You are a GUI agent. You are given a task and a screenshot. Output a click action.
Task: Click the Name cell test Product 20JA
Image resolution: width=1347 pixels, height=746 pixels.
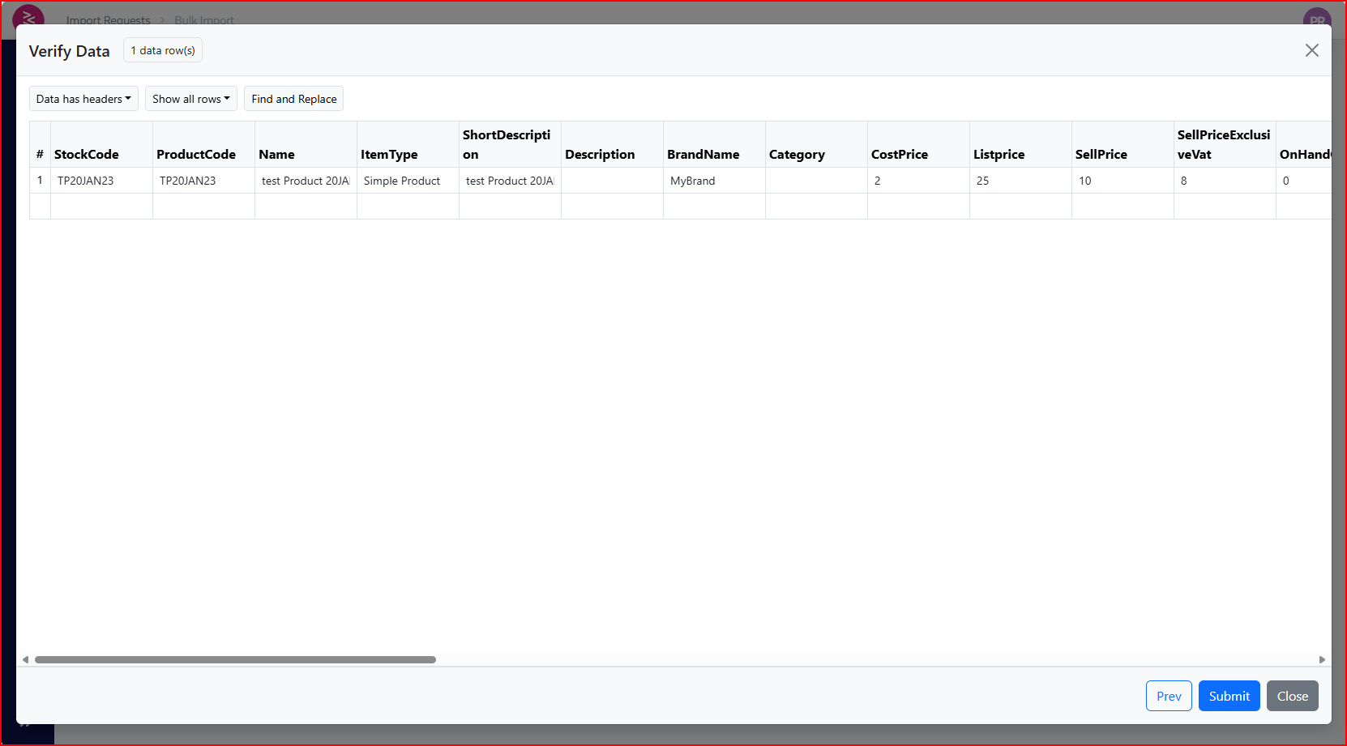[x=306, y=181]
